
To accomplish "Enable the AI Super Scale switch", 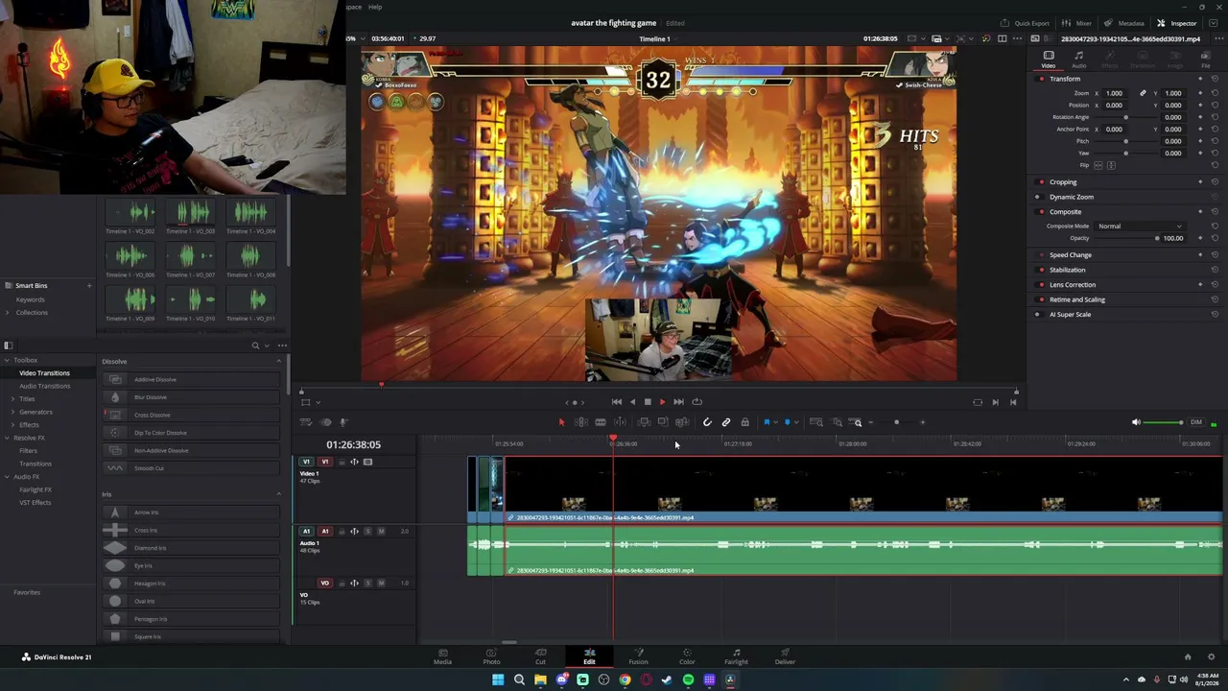I will [x=1038, y=314].
